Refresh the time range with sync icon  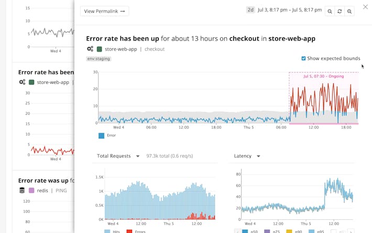click(x=340, y=11)
